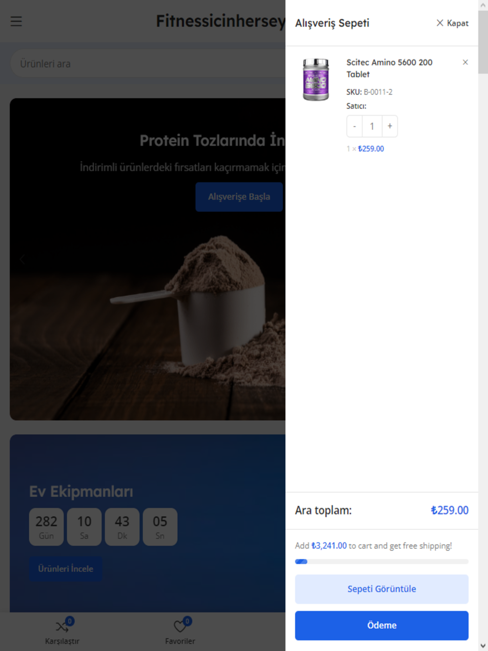Click the Sepeti Görüntüle button
This screenshot has width=488, height=651.
[382, 589]
